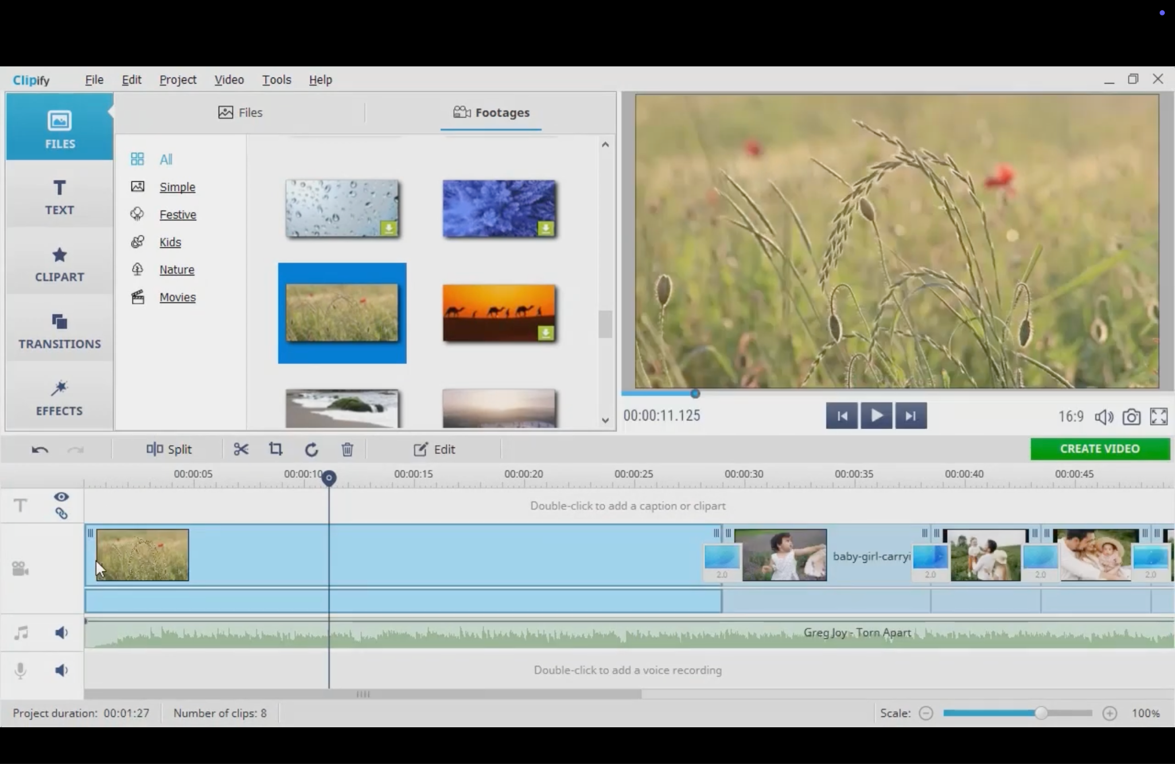Mute the Greg Joy music track
This screenshot has height=764, width=1175.
pos(61,632)
